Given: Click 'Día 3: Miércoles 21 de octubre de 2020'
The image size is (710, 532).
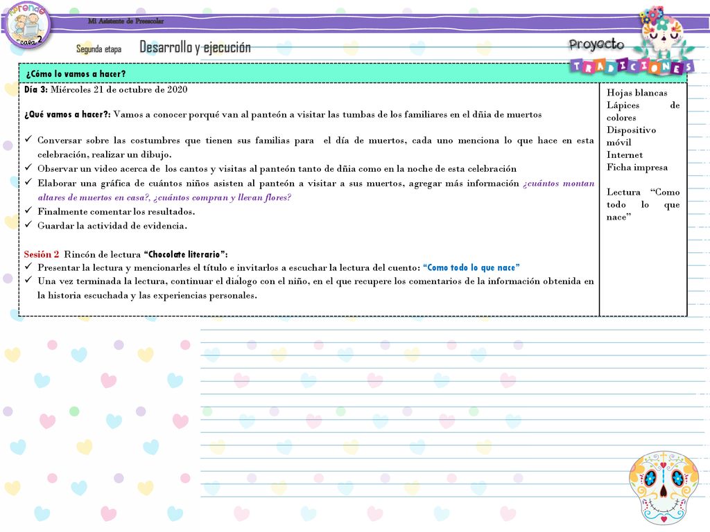Looking at the screenshot, I should (105, 89).
